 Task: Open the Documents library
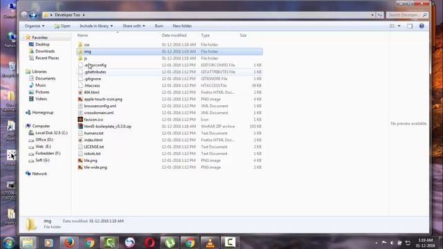coord(45,78)
